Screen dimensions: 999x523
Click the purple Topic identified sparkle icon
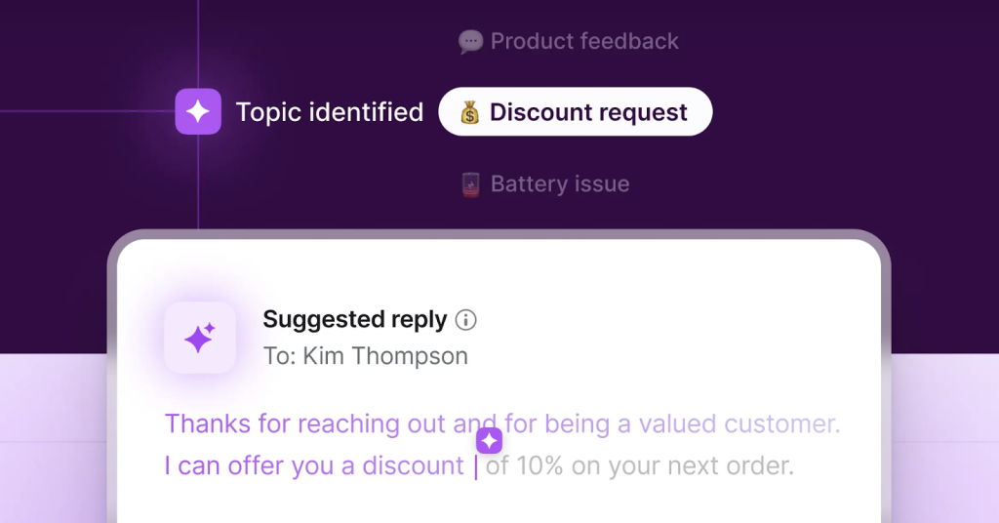tap(198, 111)
